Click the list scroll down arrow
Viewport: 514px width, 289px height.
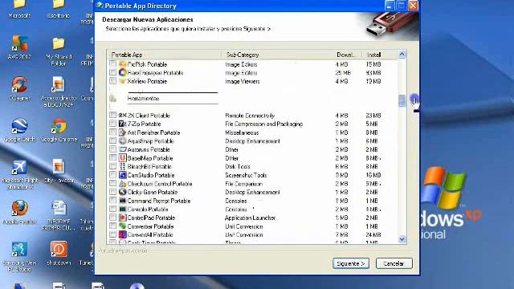(x=402, y=239)
